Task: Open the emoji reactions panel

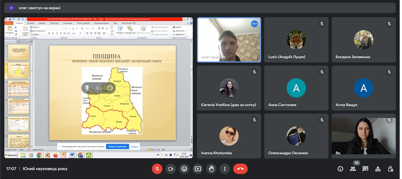Action: 184,169
